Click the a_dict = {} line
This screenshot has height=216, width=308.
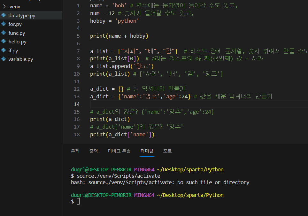(107, 89)
